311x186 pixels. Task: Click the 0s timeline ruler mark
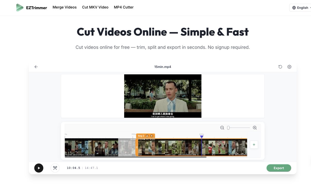[x=66, y=134]
